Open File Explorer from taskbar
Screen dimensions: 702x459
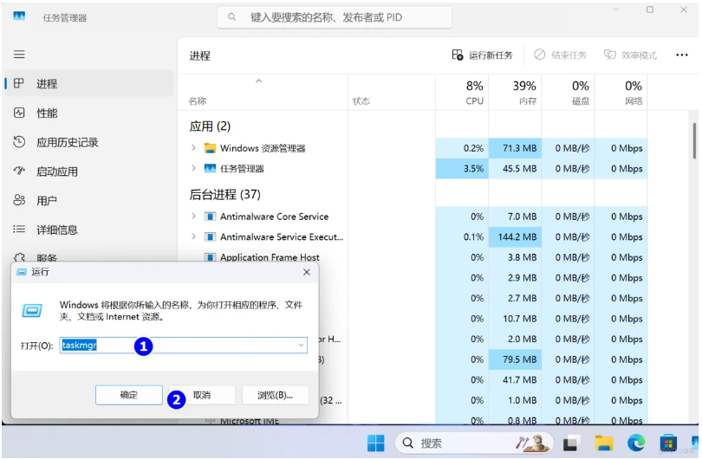click(604, 443)
